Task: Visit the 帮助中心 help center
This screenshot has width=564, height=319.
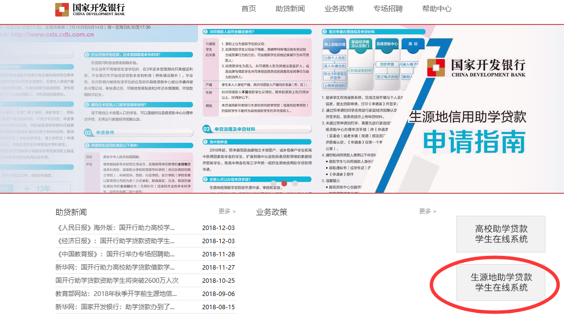Action: (x=437, y=9)
